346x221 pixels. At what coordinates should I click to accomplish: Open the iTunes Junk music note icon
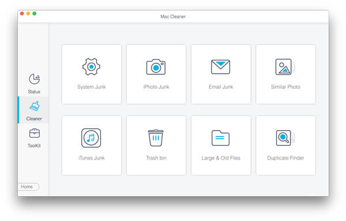[91, 138]
